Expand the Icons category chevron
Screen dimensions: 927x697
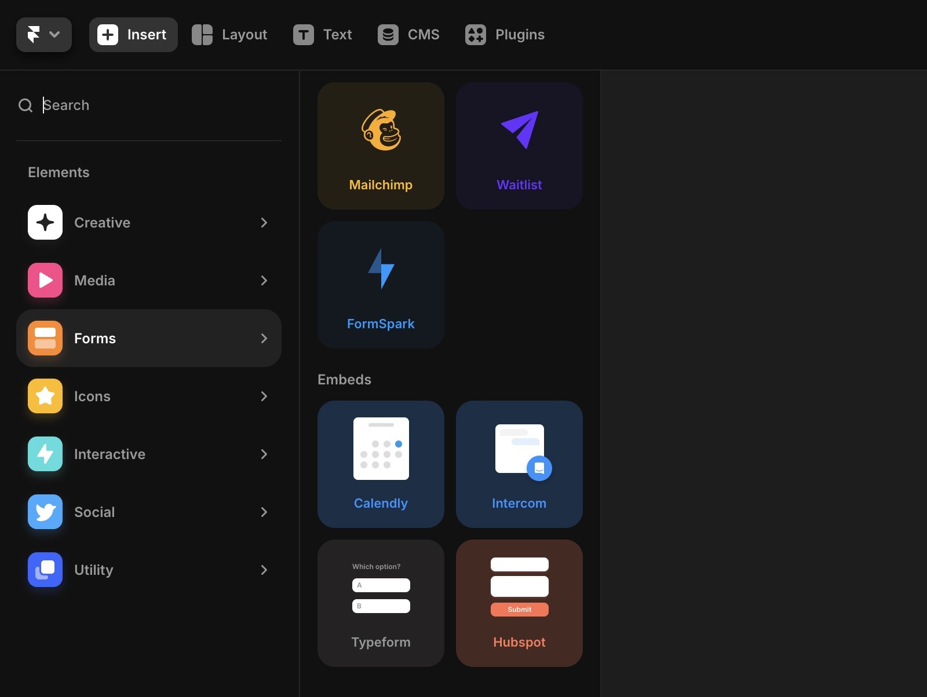[x=264, y=396]
